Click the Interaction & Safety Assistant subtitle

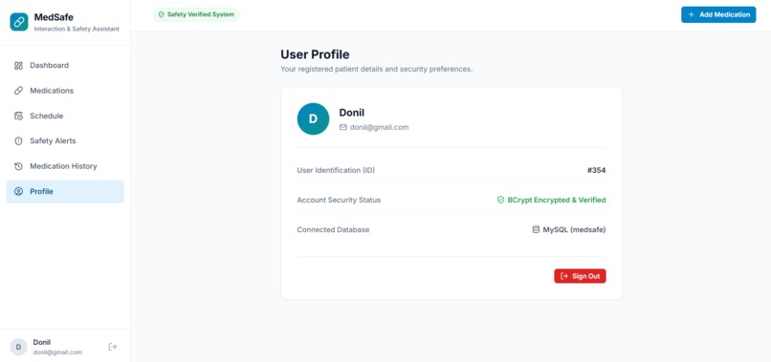coord(77,29)
